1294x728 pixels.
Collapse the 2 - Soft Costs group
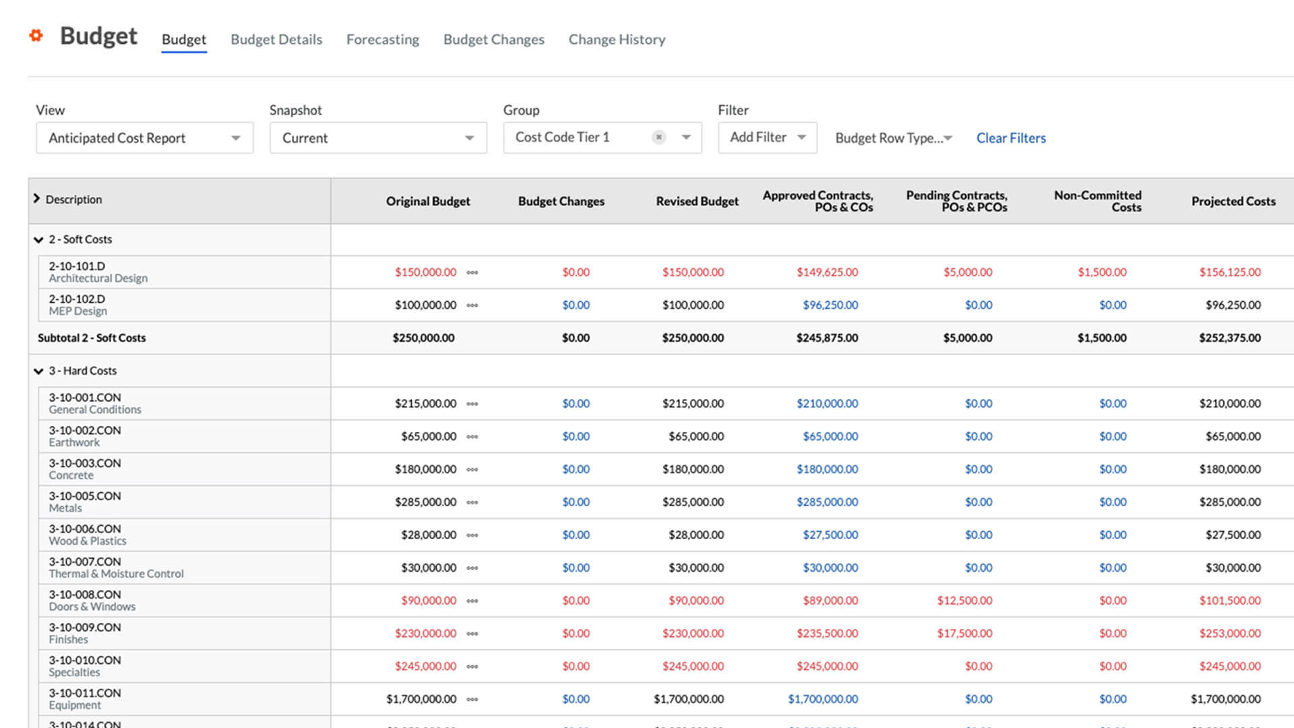pyautogui.click(x=38, y=239)
